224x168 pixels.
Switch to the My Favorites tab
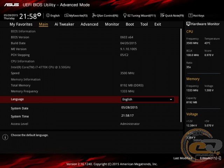[x=21, y=24]
